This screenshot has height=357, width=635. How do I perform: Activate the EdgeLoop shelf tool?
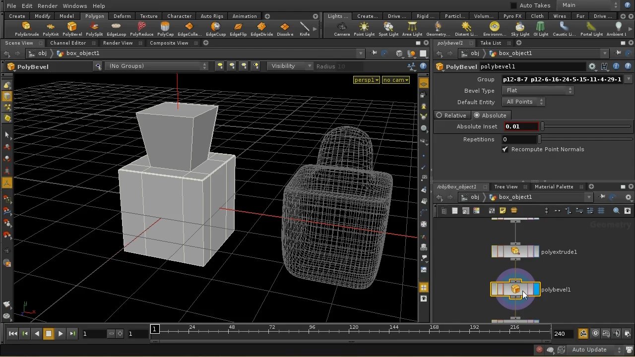(x=116, y=29)
